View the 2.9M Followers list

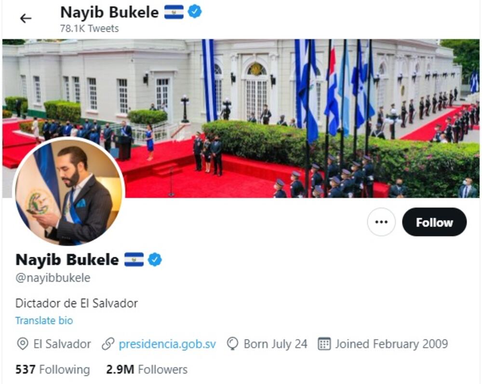tap(147, 369)
